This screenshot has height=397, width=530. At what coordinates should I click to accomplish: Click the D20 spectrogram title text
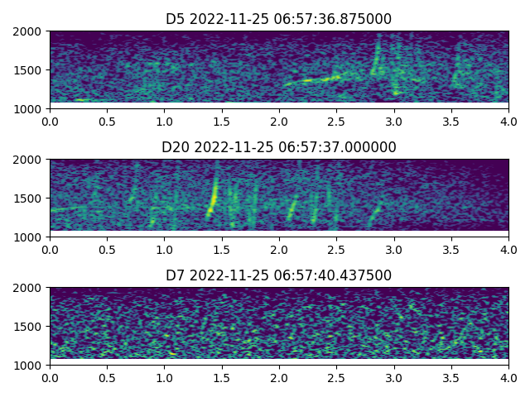[x=278, y=147]
